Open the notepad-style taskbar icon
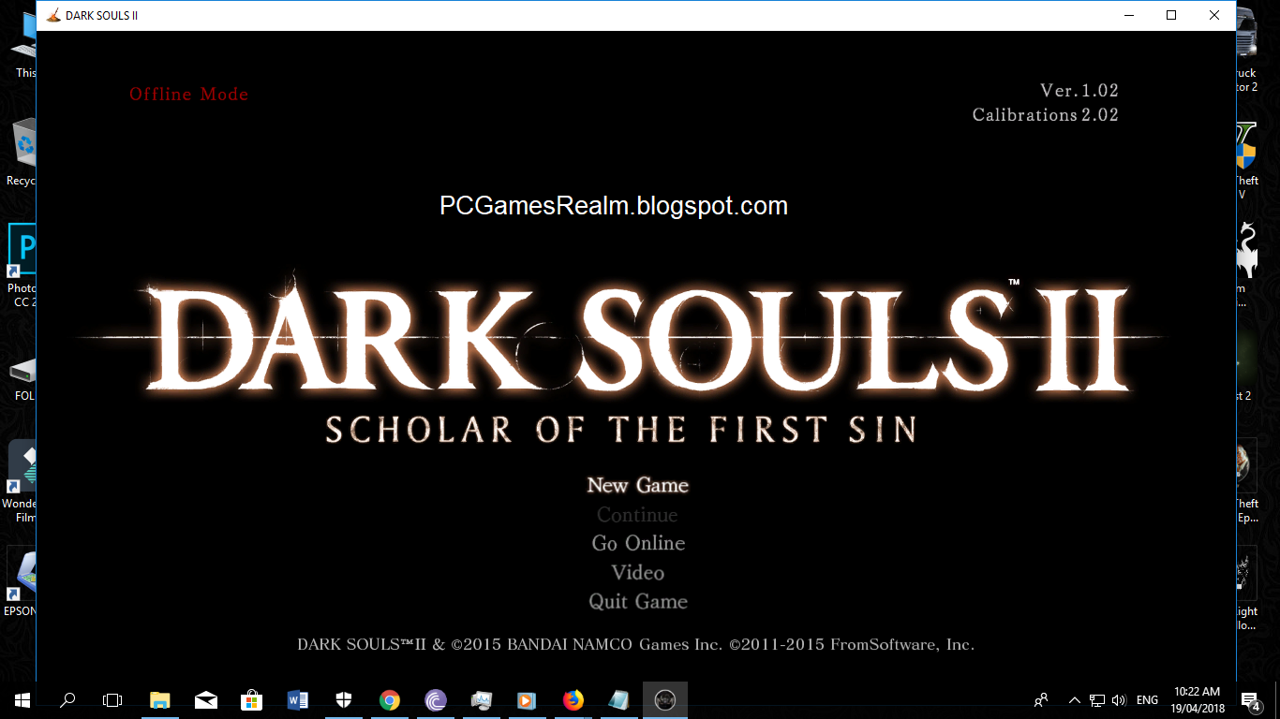 click(618, 700)
